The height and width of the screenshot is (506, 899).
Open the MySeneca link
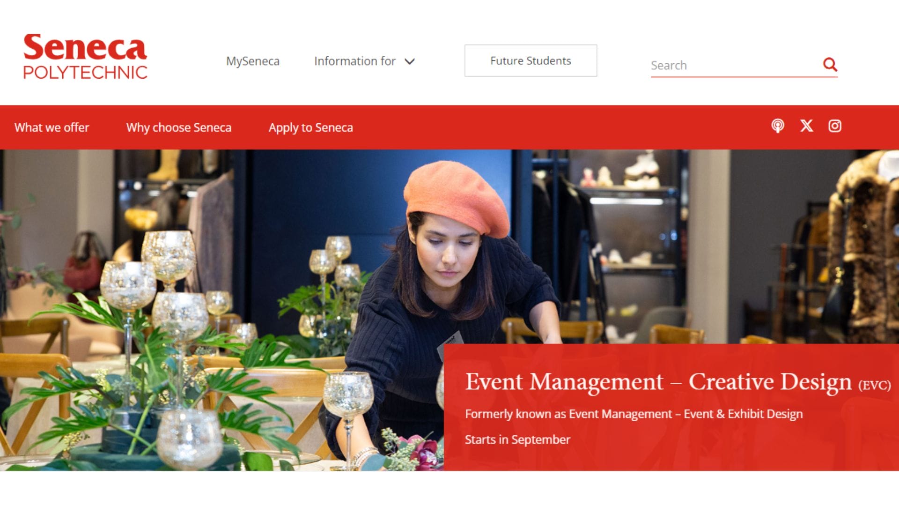tap(253, 61)
